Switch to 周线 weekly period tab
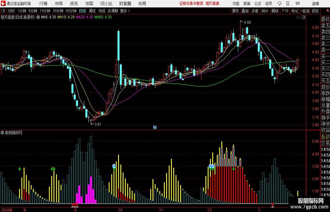 [92, 11]
